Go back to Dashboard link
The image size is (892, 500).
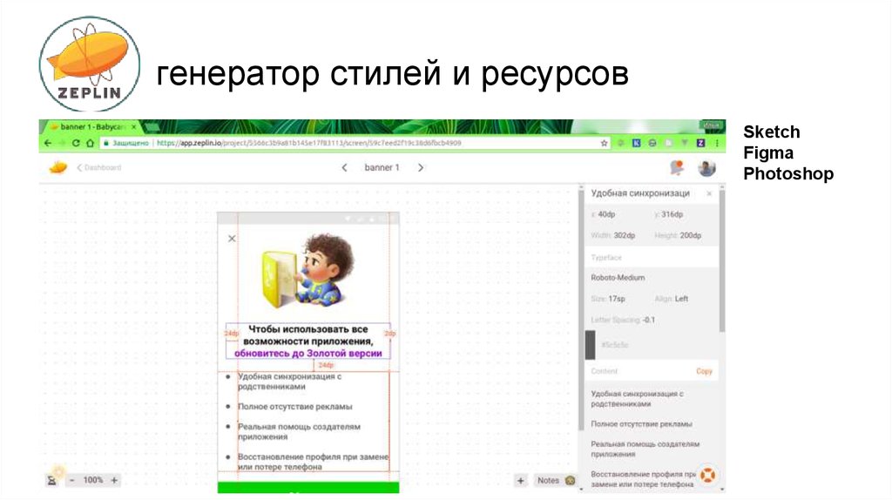point(99,168)
